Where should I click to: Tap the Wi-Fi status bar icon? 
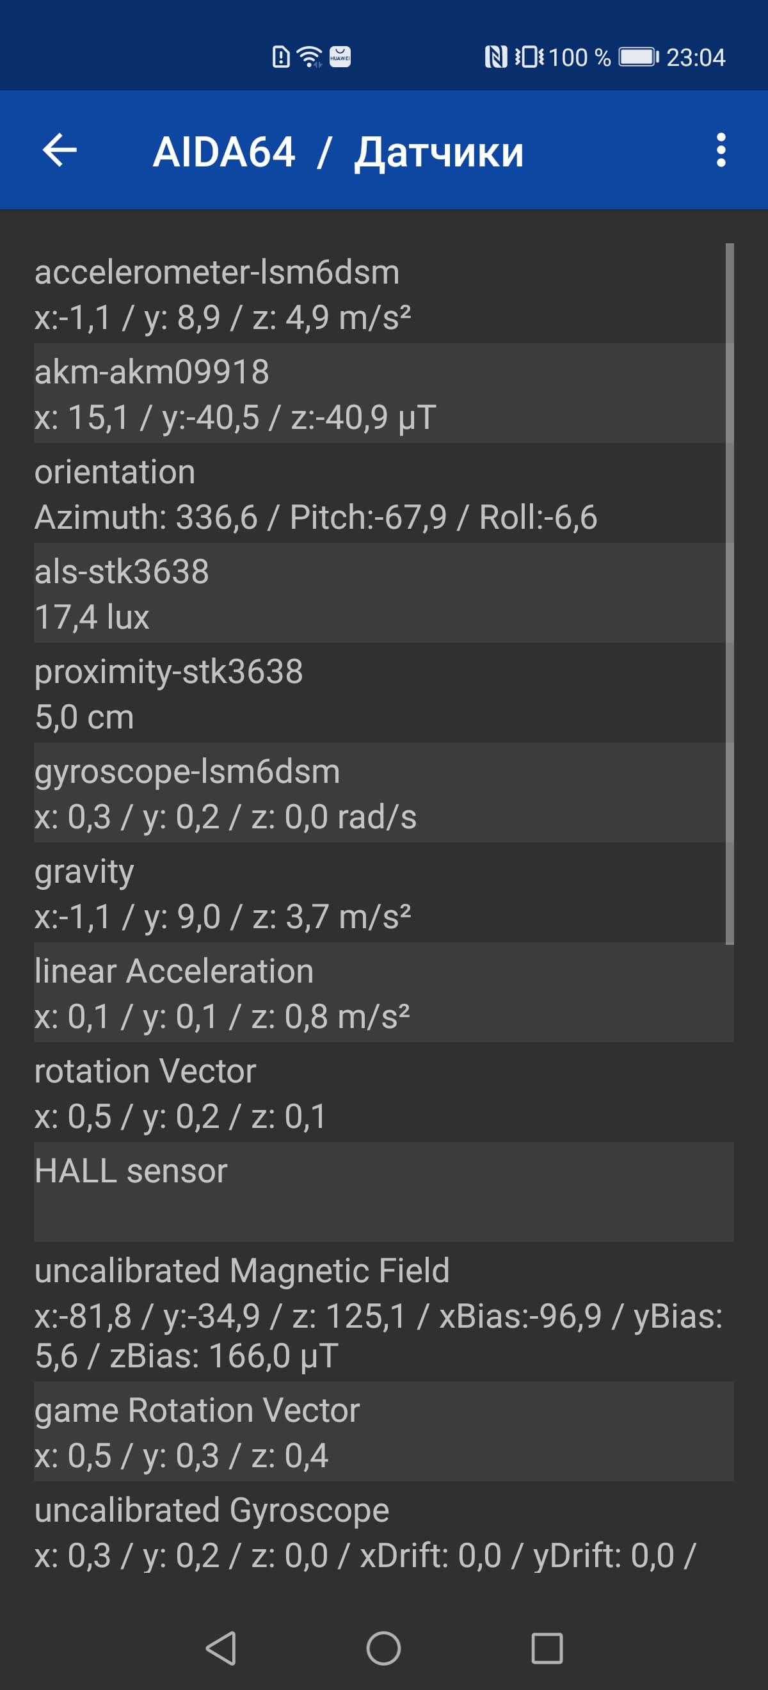point(310,57)
